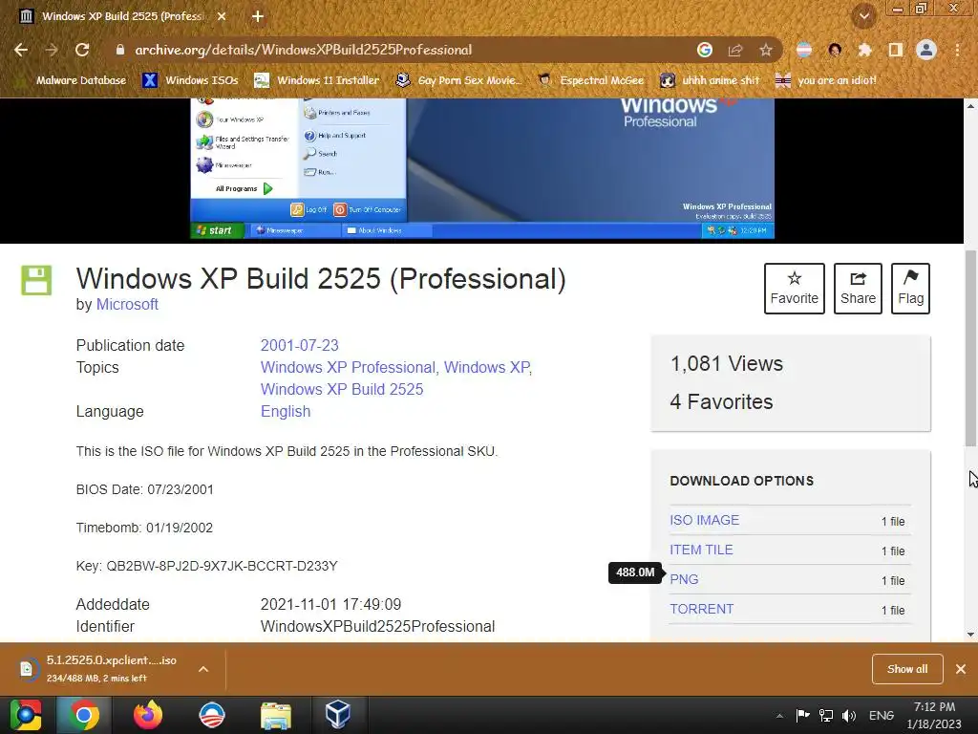Open the Windows 11 Installer bookmark

pos(317,80)
